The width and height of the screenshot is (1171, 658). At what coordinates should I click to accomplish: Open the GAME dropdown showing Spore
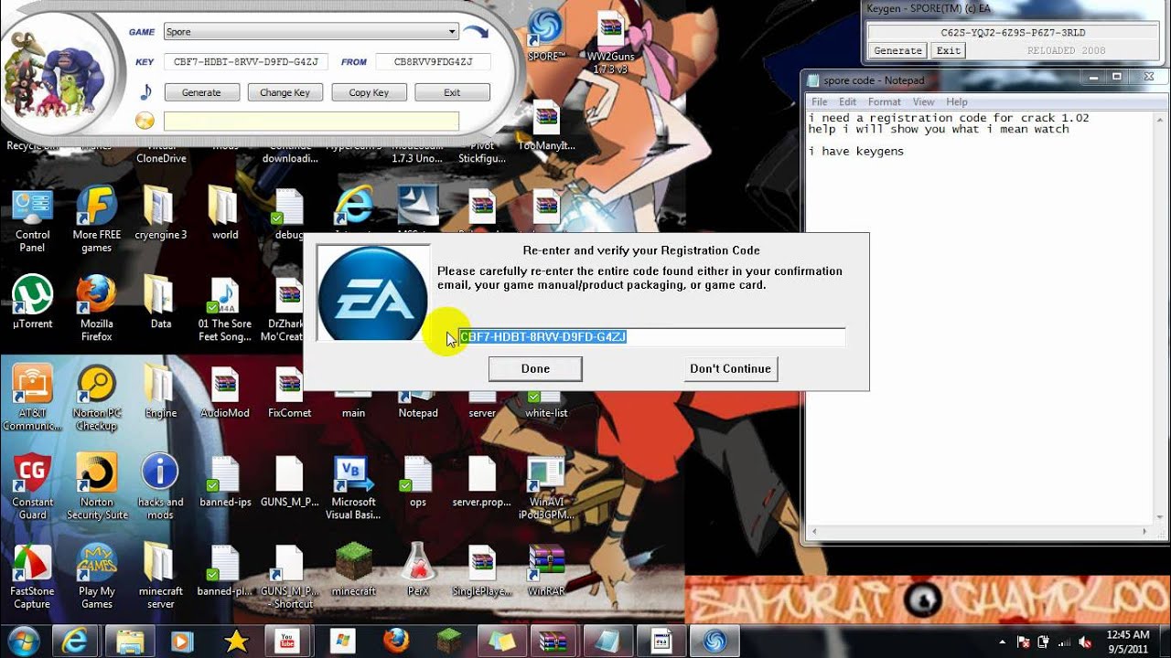pos(311,32)
